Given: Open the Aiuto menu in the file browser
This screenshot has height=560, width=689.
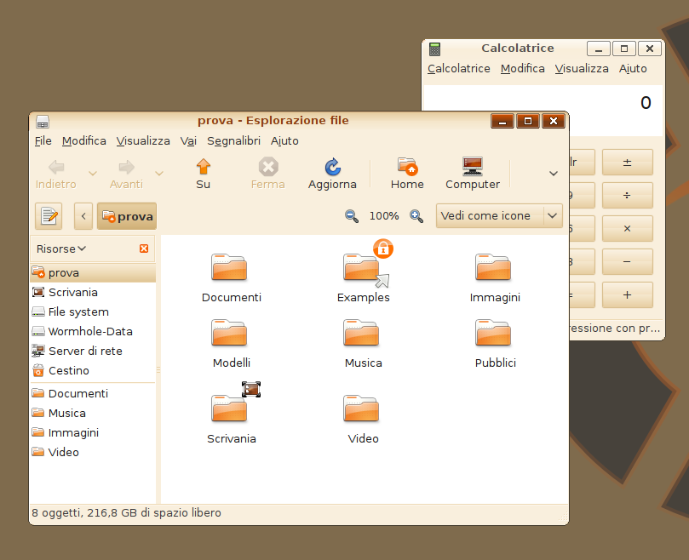Looking at the screenshot, I should (284, 141).
